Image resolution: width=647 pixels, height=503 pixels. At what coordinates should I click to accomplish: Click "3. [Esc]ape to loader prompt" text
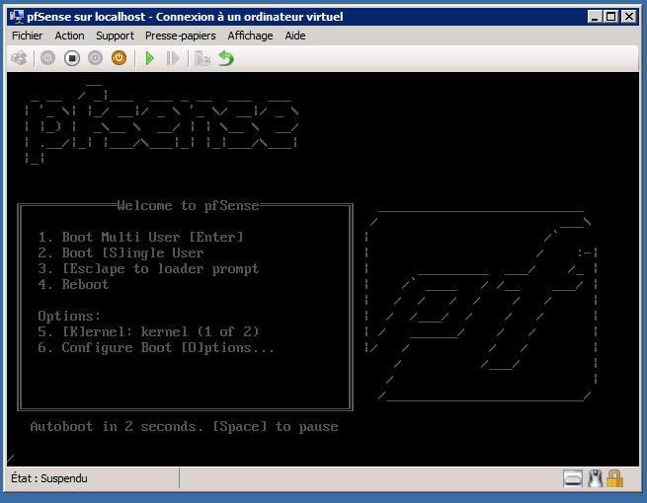[x=148, y=269]
